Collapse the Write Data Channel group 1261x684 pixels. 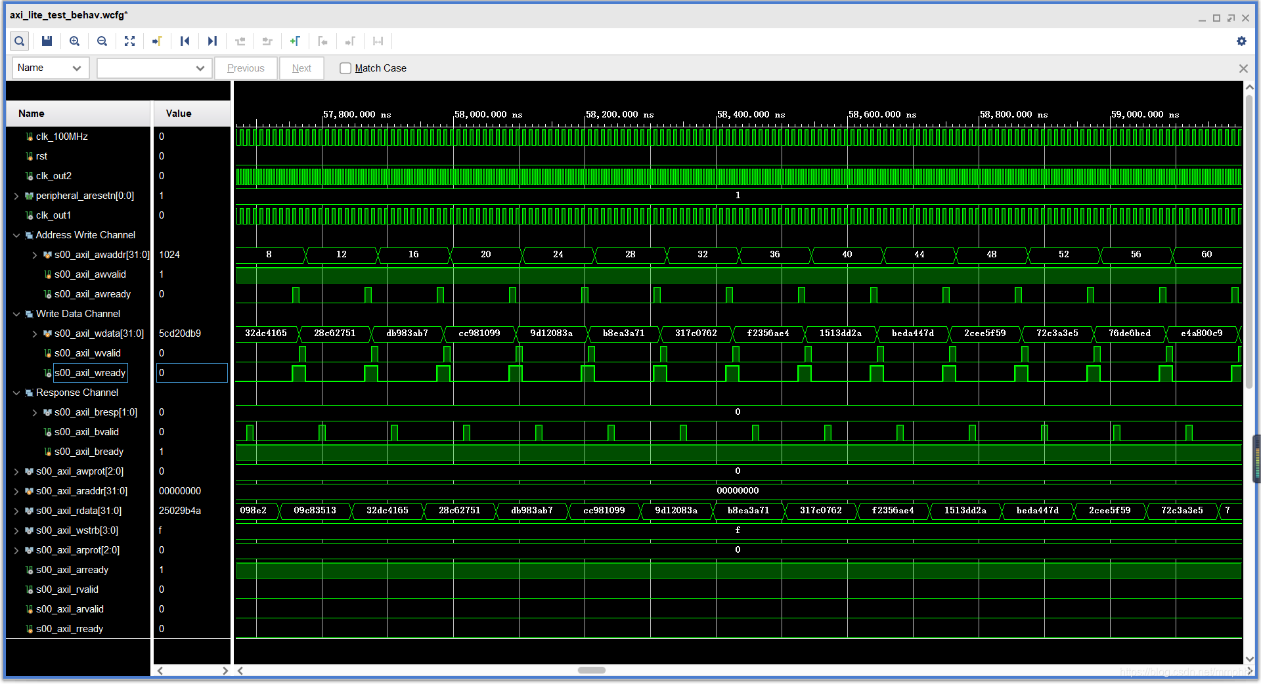coord(16,314)
